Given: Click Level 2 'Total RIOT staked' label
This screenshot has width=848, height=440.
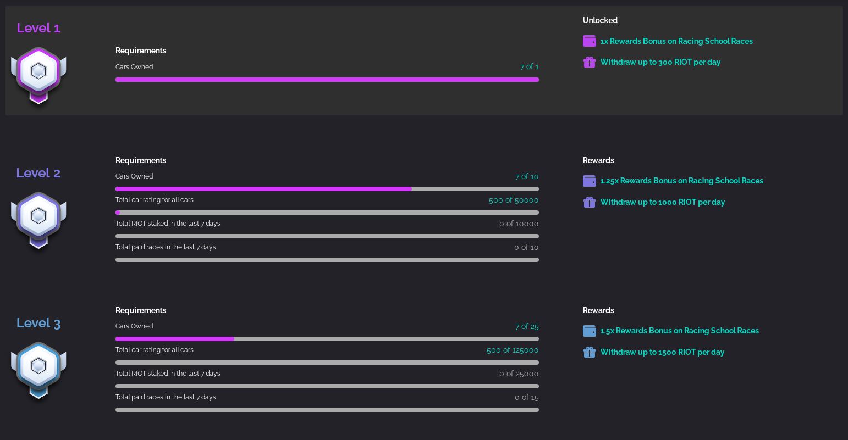Looking at the screenshot, I should point(168,224).
